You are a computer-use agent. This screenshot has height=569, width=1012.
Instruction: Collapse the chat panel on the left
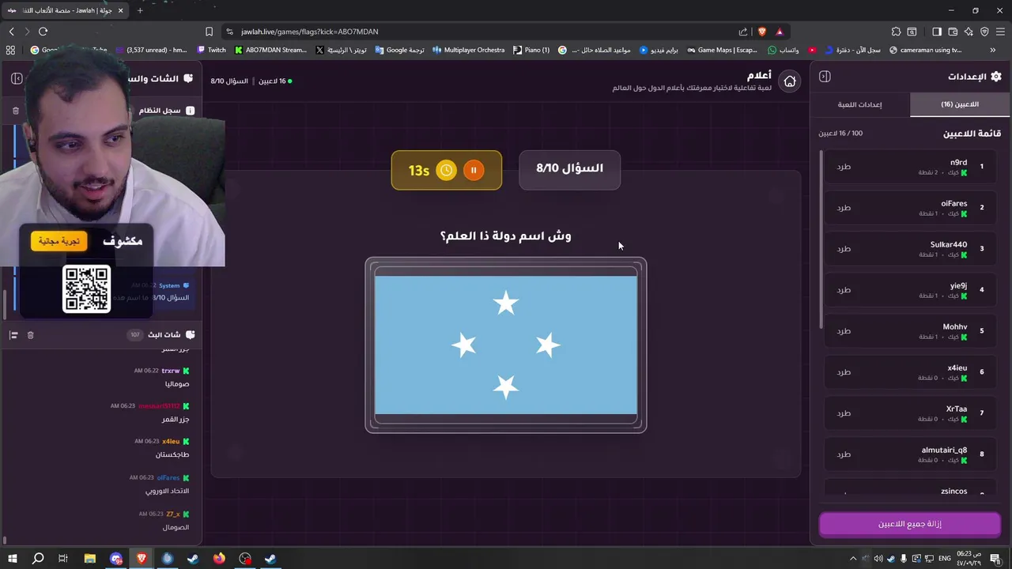pyautogui.click(x=17, y=78)
